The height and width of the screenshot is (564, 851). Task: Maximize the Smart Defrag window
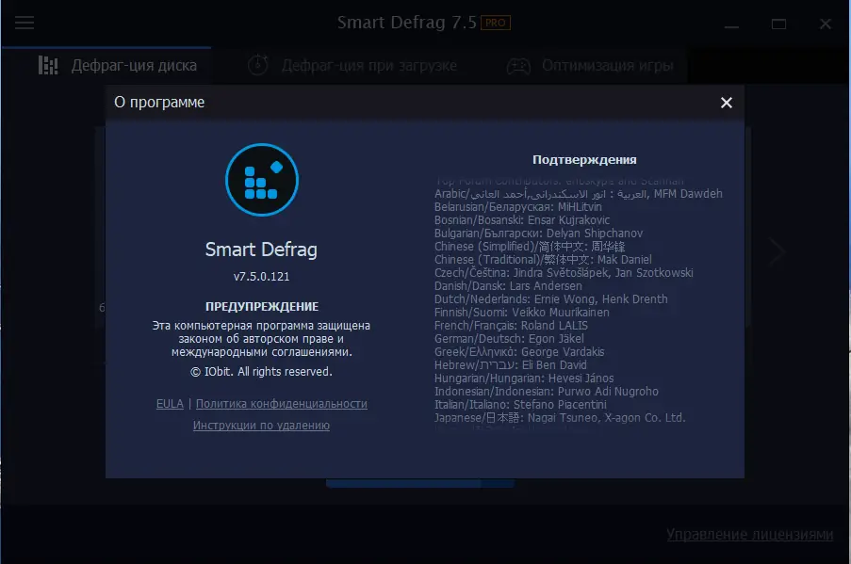click(777, 23)
